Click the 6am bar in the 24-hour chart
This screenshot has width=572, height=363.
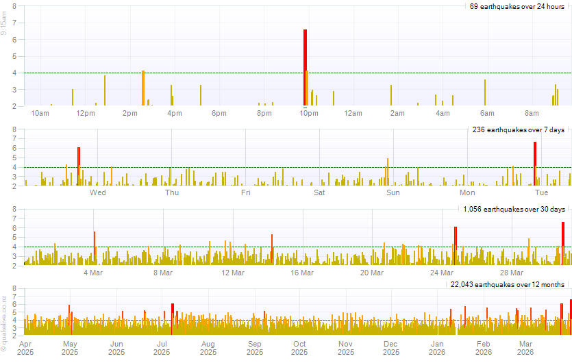pyautogui.click(x=485, y=92)
